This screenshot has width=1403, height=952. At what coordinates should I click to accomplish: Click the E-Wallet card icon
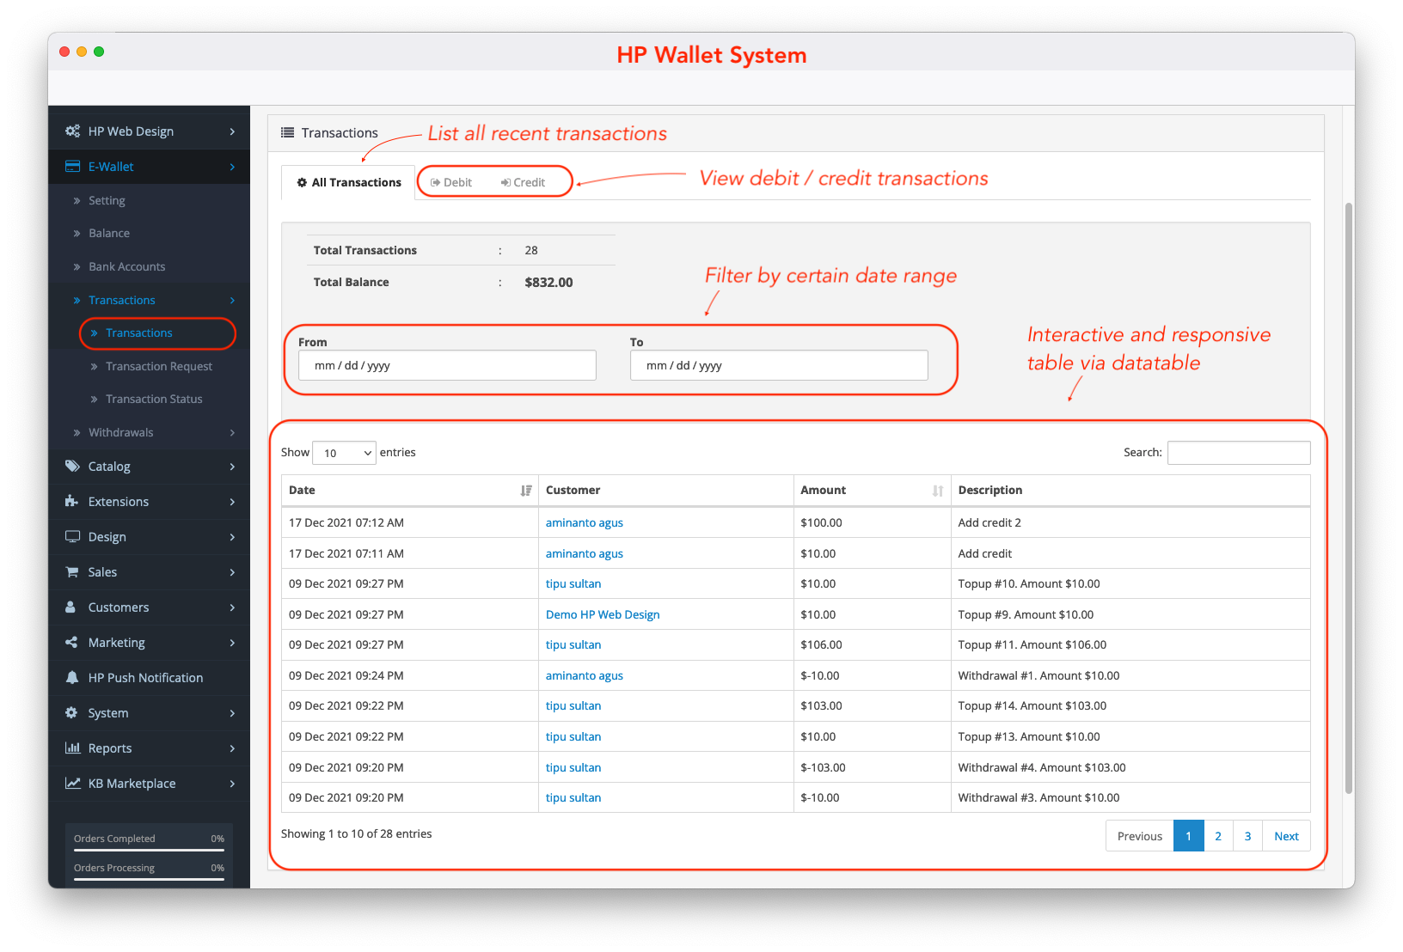tap(72, 167)
